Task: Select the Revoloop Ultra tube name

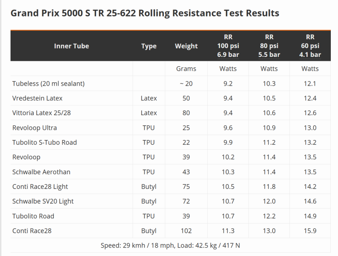Action: click(x=35, y=128)
